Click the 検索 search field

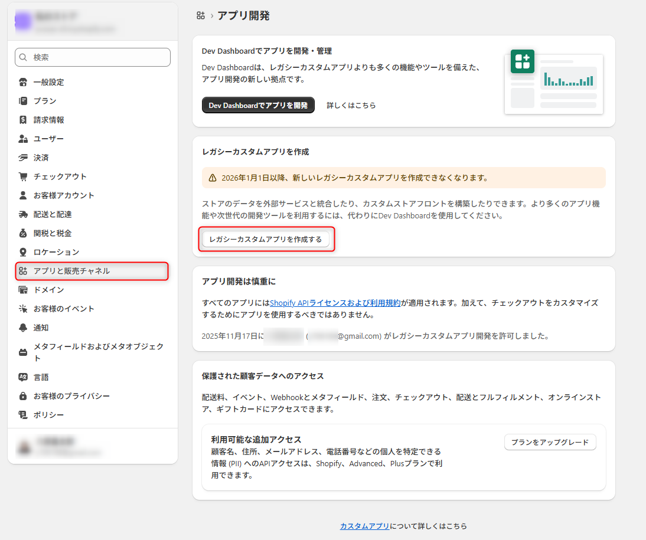[x=92, y=57]
